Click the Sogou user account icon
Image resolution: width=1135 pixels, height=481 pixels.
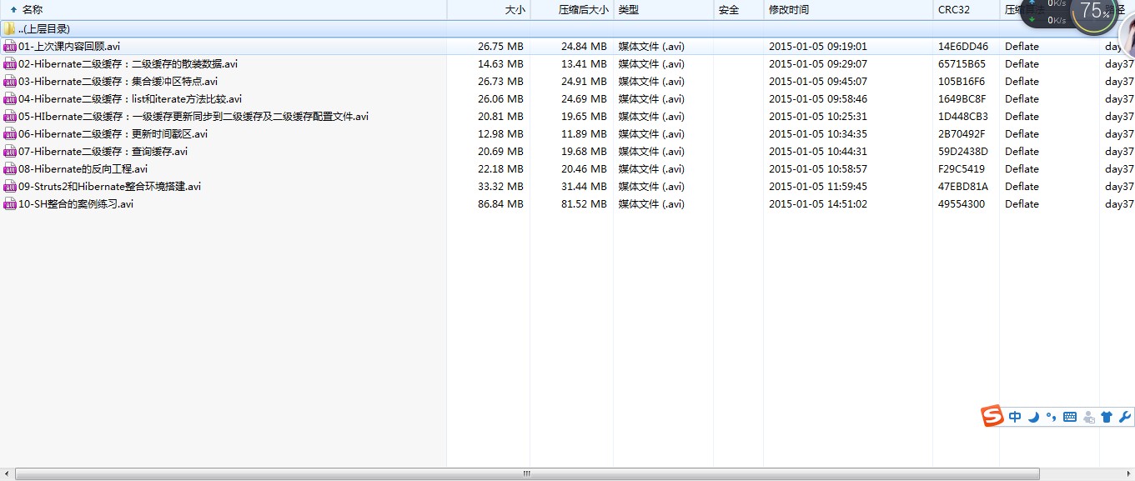(1088, 417)
